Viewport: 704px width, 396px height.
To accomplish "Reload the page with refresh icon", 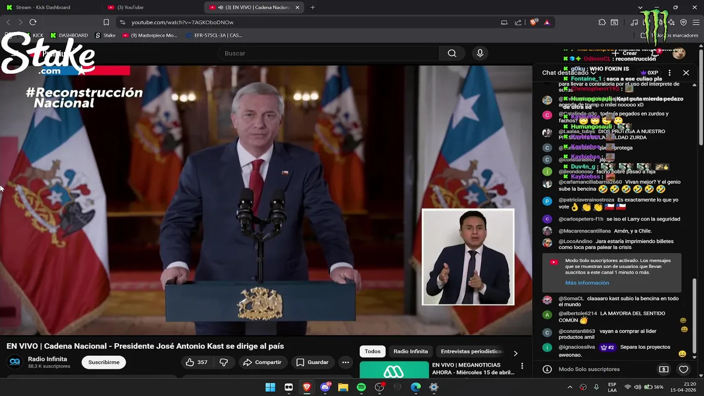I will click(33, 22).
